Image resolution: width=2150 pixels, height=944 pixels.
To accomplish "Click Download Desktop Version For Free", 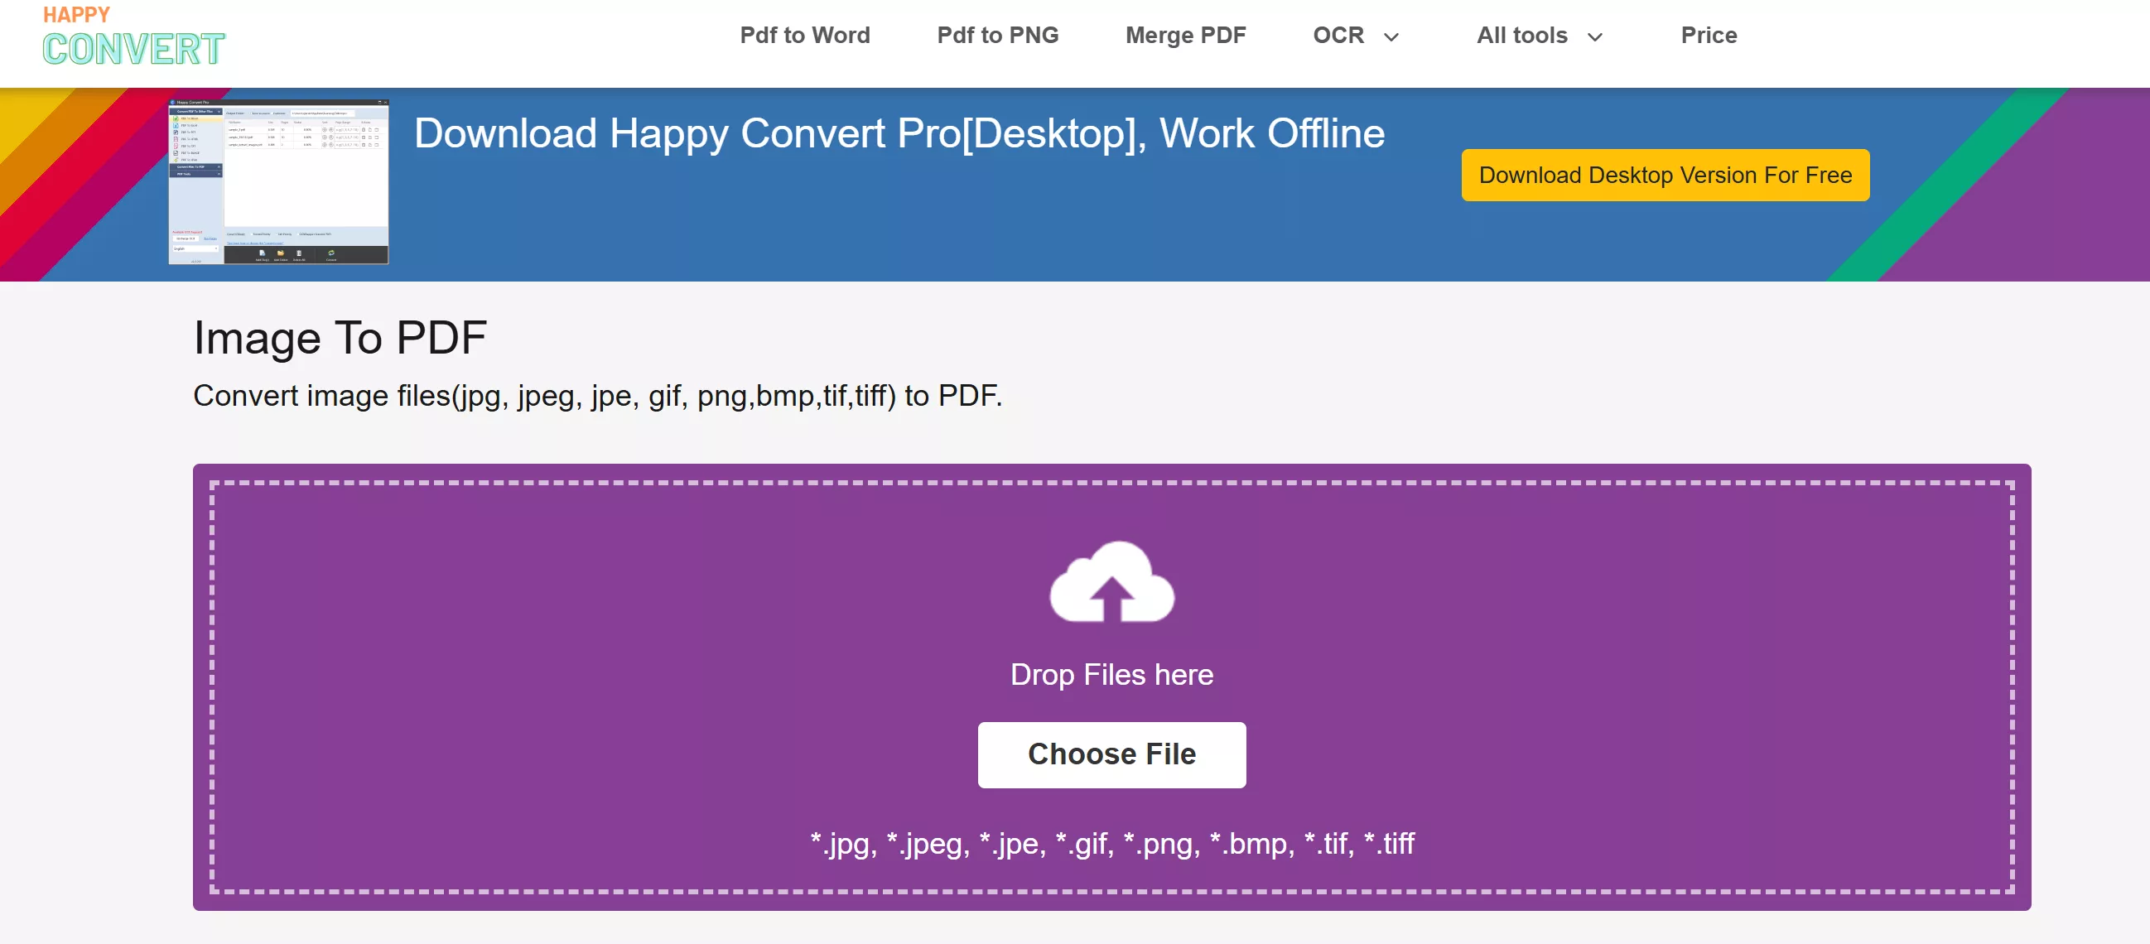I will pyautogui.click(x=1664, y=176).
